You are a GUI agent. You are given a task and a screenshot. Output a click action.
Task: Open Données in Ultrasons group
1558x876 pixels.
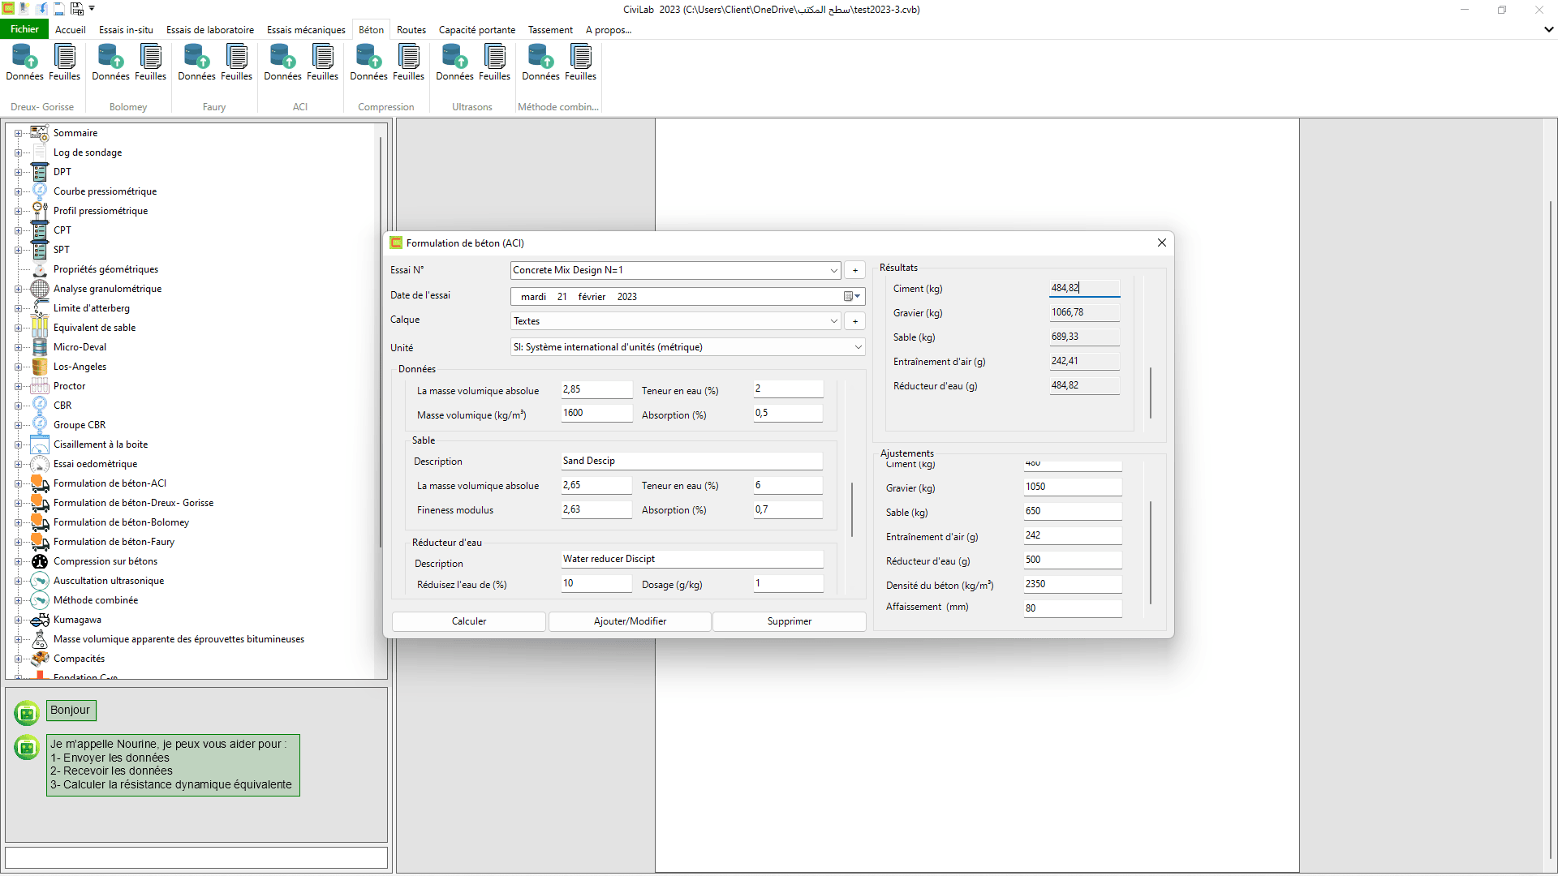[455, 63]
